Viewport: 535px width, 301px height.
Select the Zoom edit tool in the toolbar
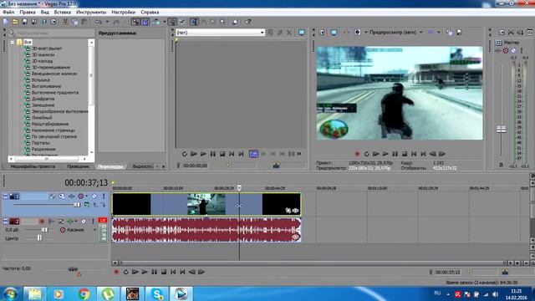click(222, 22)
